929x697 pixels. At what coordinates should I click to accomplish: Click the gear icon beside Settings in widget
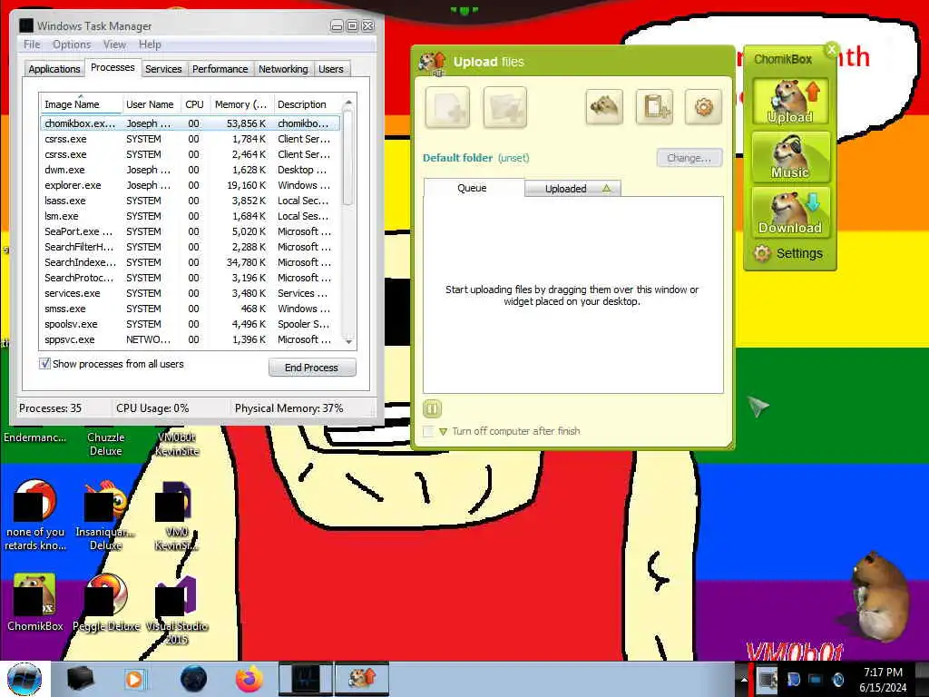coord(762,254)
